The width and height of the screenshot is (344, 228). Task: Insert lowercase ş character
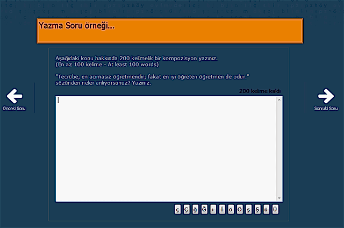[248, 210]
